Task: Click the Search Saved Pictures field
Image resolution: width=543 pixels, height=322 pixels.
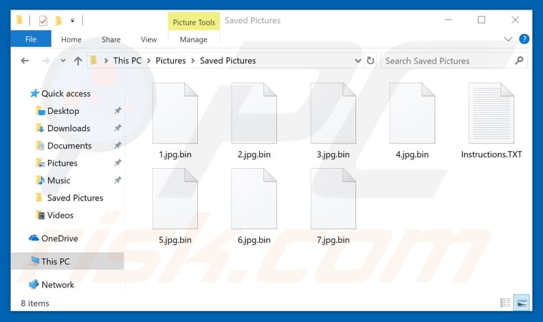Action: click(449, 61)
